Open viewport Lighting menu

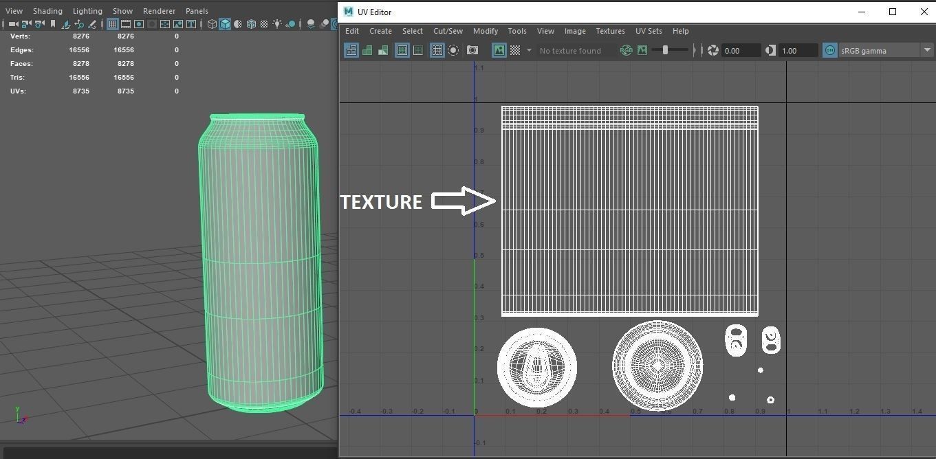(x=87, y=11)
